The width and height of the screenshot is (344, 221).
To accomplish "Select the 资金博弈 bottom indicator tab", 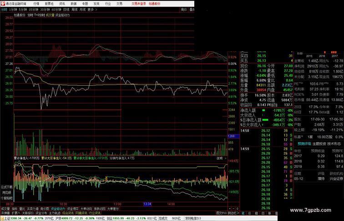I will 73,209.
